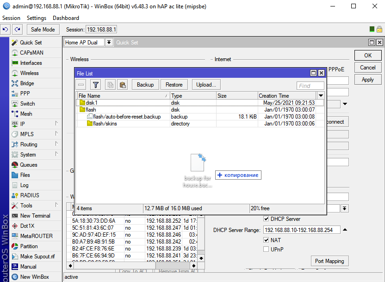Viewport: 385px width, 282px height.
Task: Click the redo arrow icon in toolbar
Action: tap(17, 29)
